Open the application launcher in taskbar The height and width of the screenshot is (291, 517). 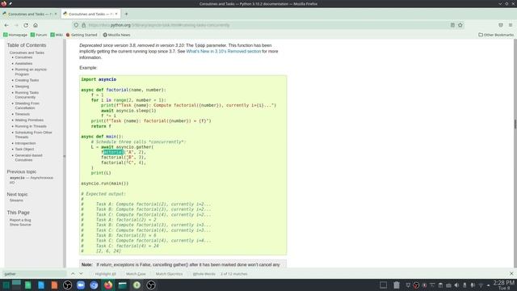point(6,285)
